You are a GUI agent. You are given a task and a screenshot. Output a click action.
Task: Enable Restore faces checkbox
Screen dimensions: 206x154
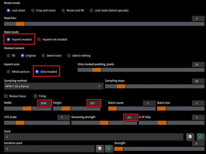pyautogui.click(x=6, y=96)
